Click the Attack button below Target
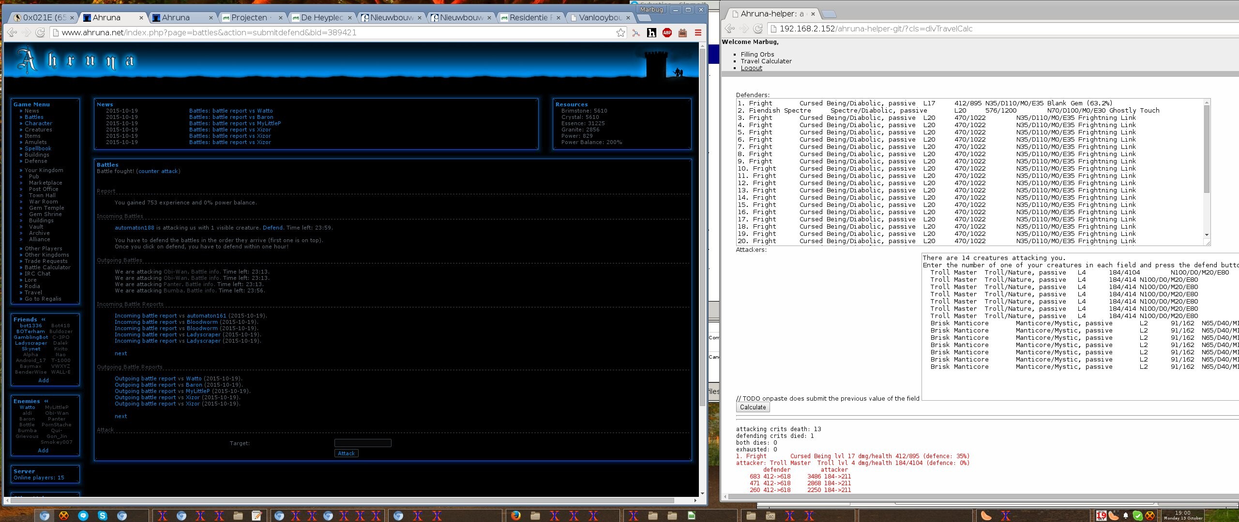Viewport: 1239px width, 522px height. pyautogui.click(x=346, y=453)
